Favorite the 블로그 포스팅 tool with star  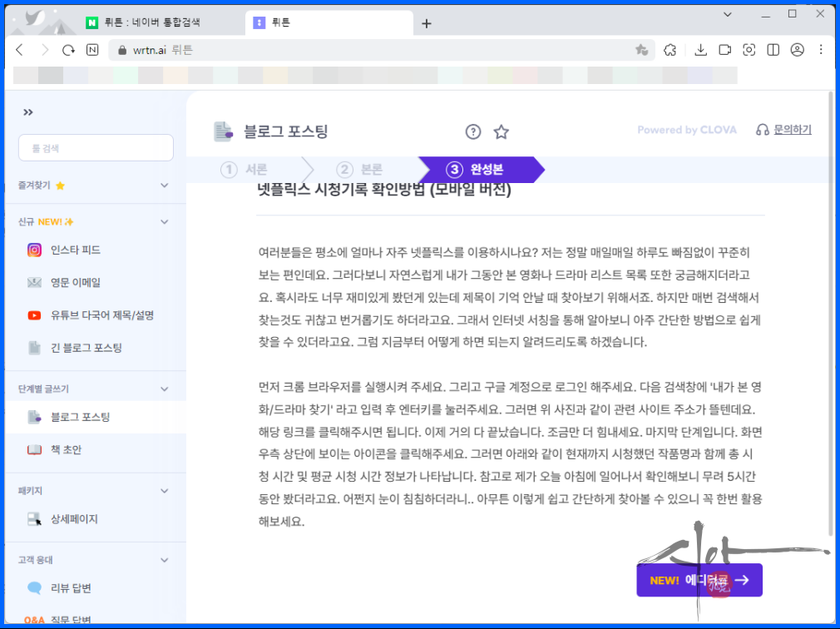(x=501, y=131)
